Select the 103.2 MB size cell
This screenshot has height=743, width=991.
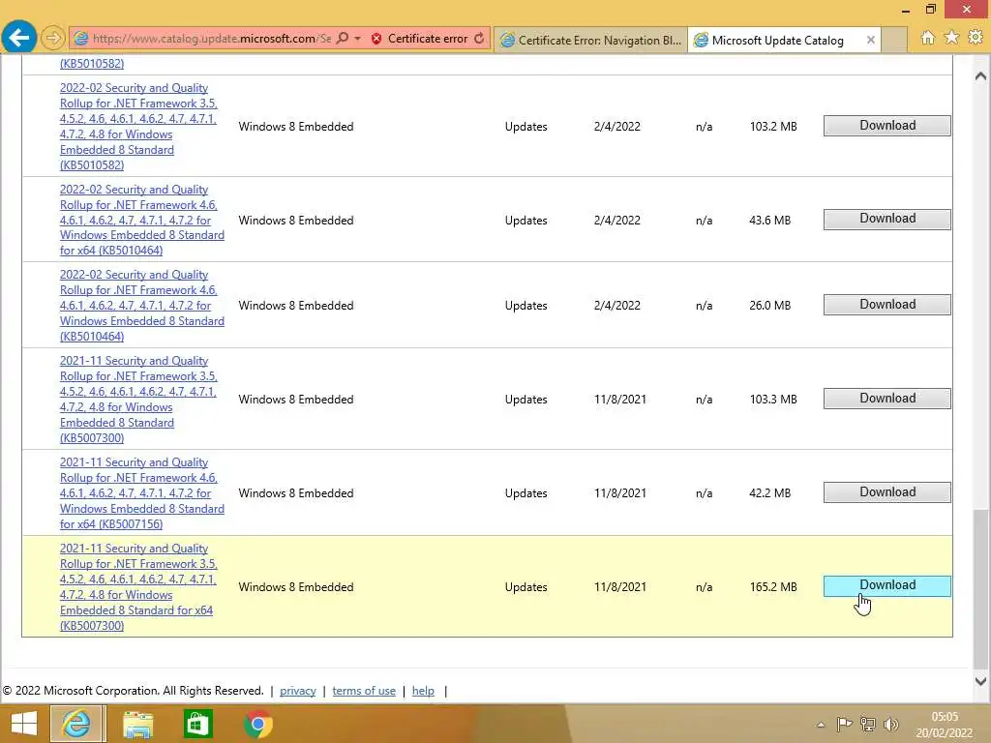pyautogui.click(x=773, y=127)
